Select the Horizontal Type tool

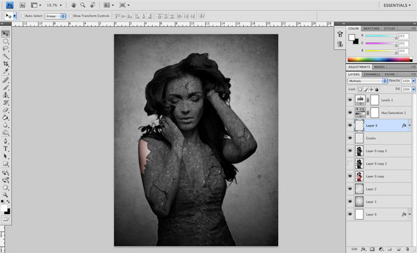pyautogui.click(x=6, y=149)
